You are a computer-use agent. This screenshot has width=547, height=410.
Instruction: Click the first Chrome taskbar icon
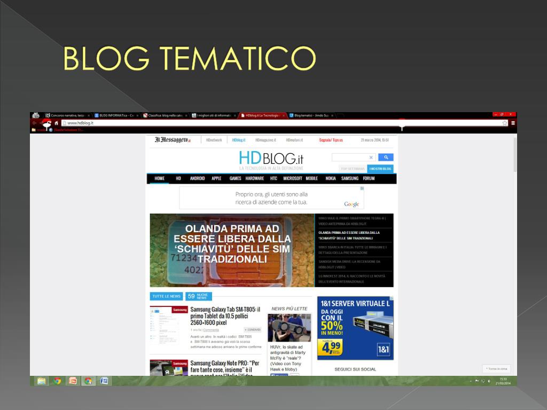(x=57, y=381)
